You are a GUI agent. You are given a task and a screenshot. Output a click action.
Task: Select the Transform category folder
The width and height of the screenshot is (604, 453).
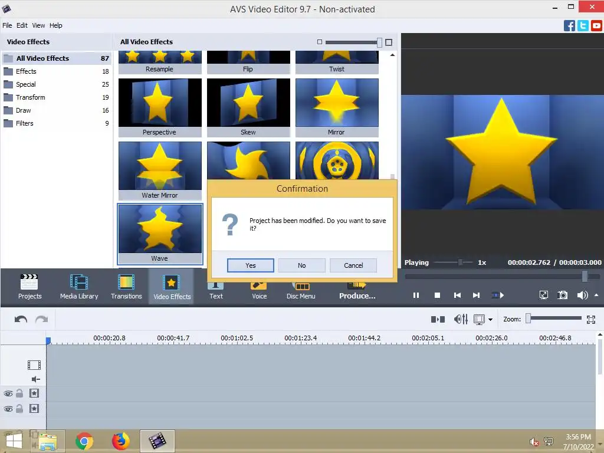(x=57, y=97)
